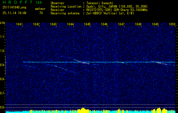Click the HROFFT title text
Viewport: 178px width, 113px height.
coord(17,2)
